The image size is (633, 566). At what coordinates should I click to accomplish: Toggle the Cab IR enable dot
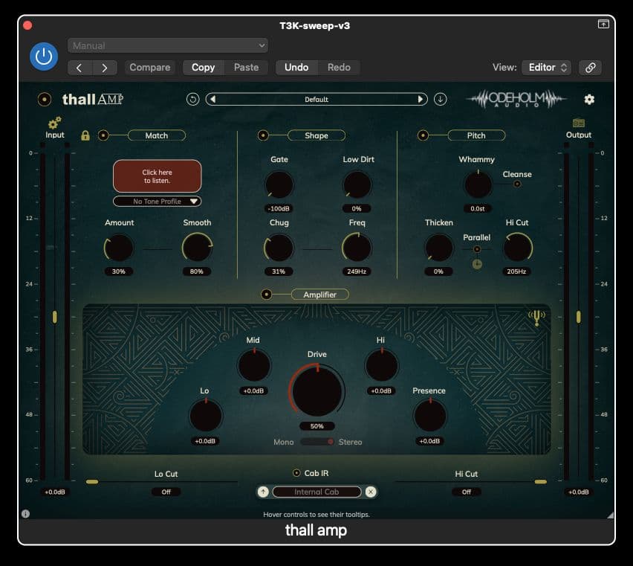[296, 473]
